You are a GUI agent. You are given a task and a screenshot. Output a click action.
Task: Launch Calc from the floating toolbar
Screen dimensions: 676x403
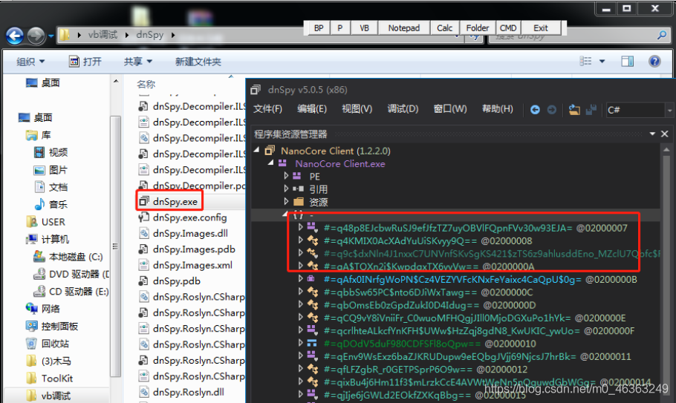coord(444,28)
